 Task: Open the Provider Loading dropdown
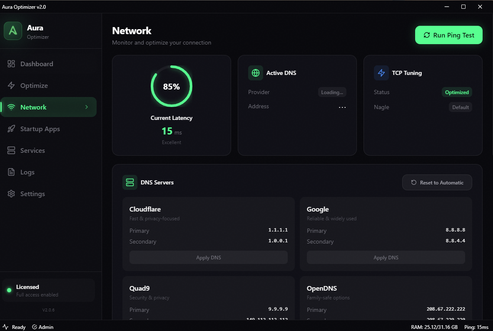[332, 92]
